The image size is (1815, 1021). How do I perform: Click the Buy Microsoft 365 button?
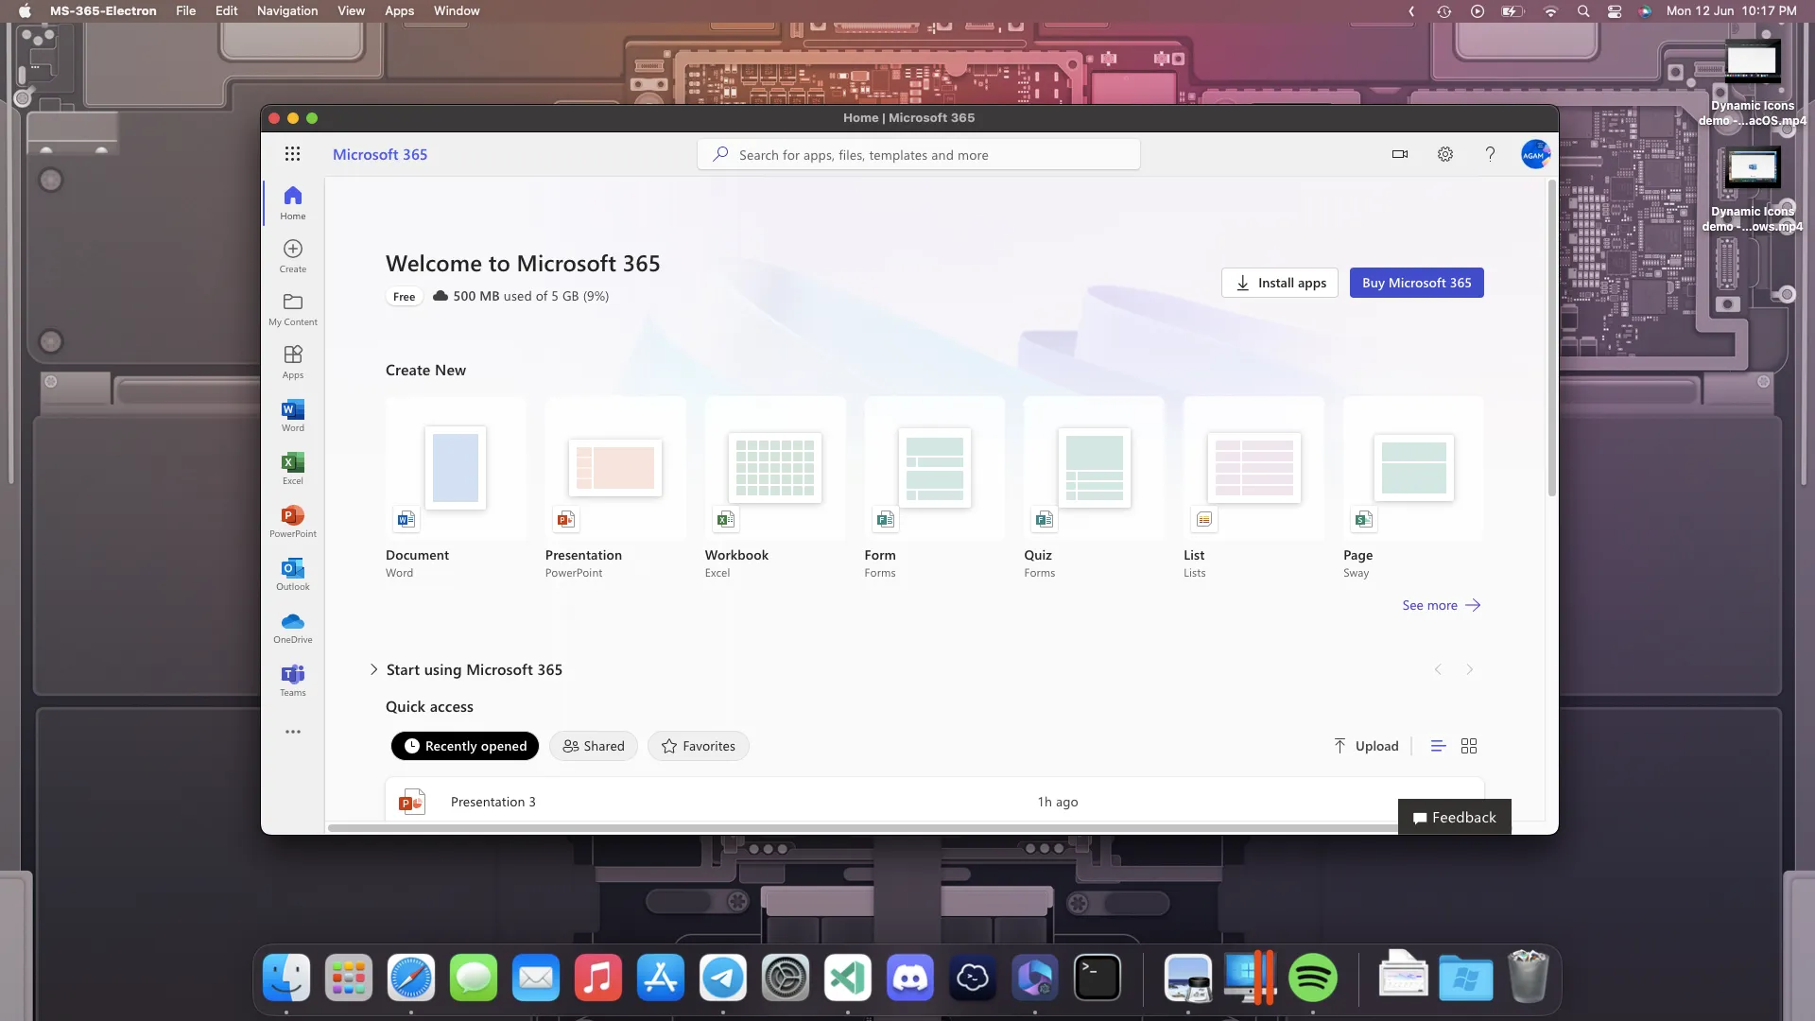[x=1416, y=283]
